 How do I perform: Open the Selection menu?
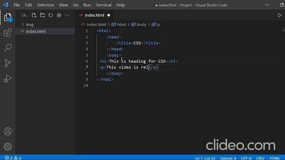point(45,5)
